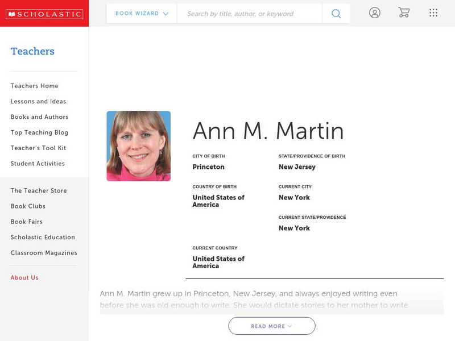Open the nine-dot apps grid menu
Image resolution: width=455 pixels, height=341 pixels.
tap(433, 13)
